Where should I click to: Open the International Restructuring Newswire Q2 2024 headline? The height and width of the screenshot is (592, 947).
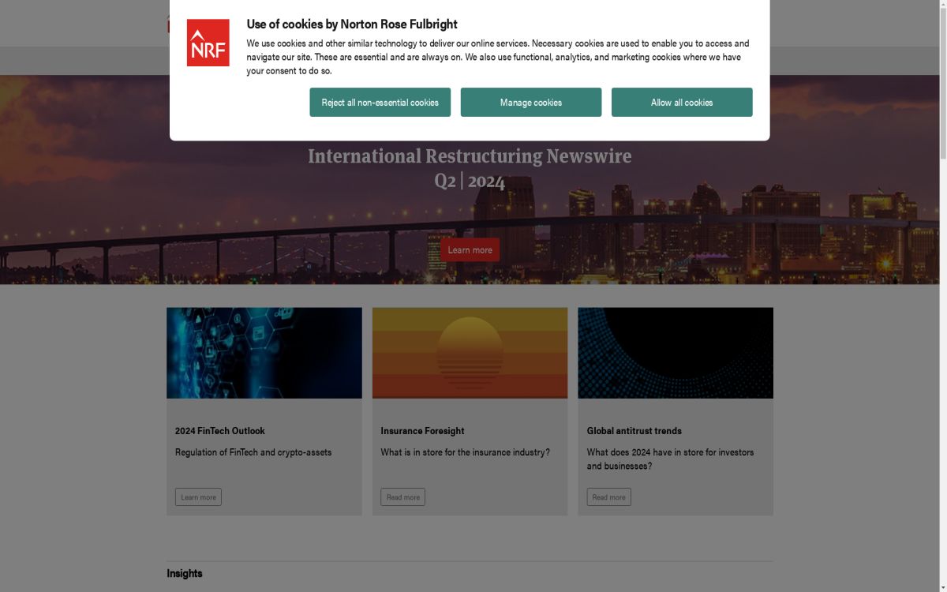click(x=470, y=168)
